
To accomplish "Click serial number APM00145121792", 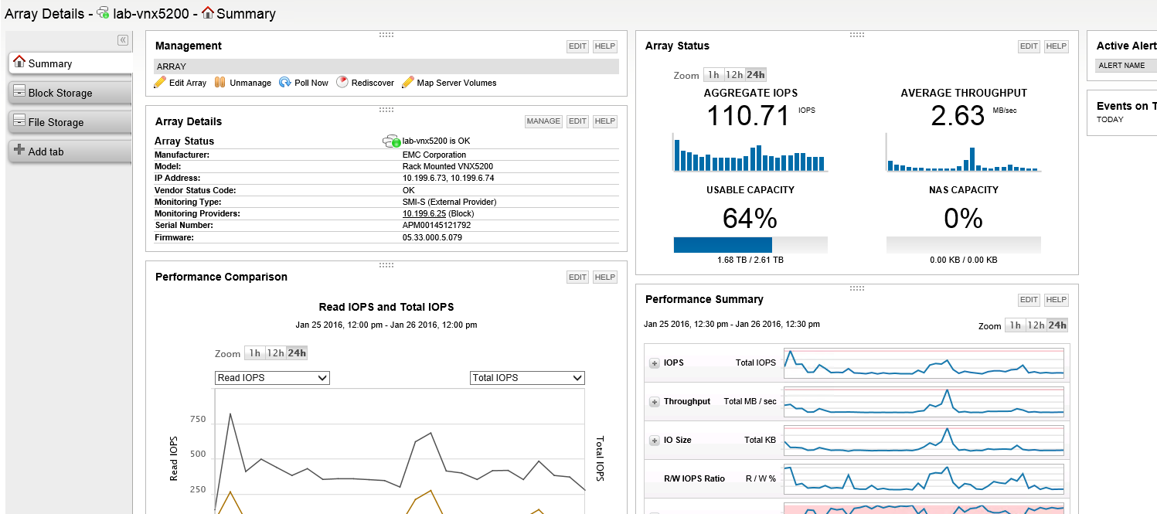I will 437,225.
